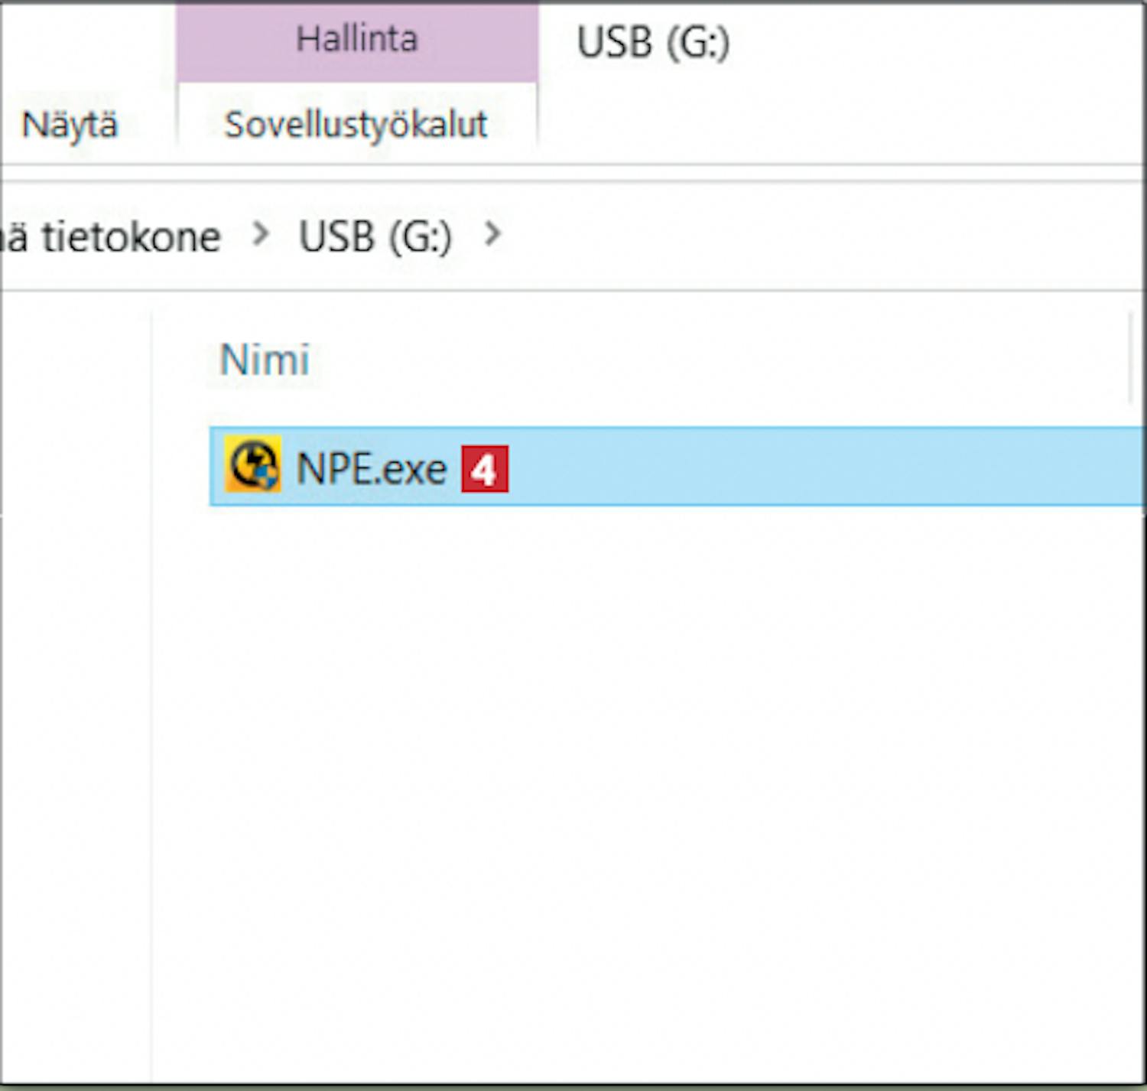The height and width of the screenshot is (1091, 1147).
Task: Switch to the Näytä ribbon tab
Action: pos(70,125)
